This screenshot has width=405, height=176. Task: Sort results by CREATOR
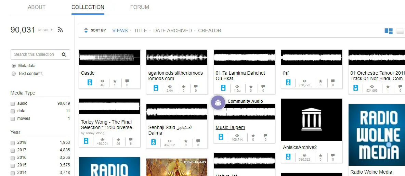point(210,30)
